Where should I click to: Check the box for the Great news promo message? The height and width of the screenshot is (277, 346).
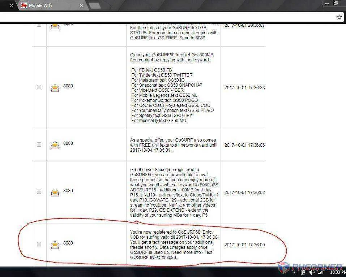coord(39,192)
